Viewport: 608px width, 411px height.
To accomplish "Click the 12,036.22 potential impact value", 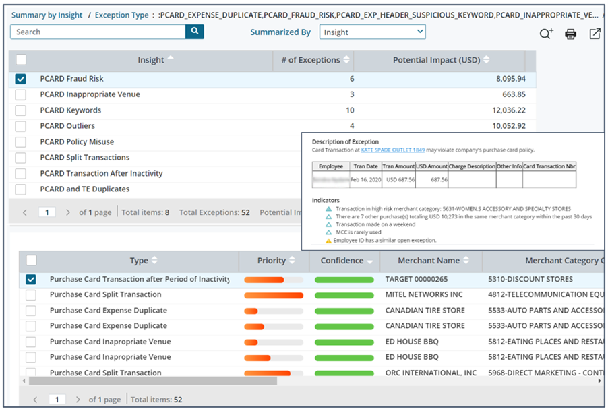I will point(509,110).
